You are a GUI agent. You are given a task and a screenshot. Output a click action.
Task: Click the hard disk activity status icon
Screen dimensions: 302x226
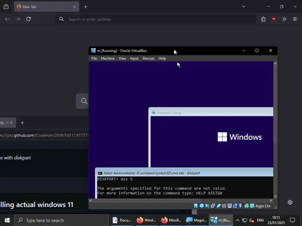coord(196,206)
